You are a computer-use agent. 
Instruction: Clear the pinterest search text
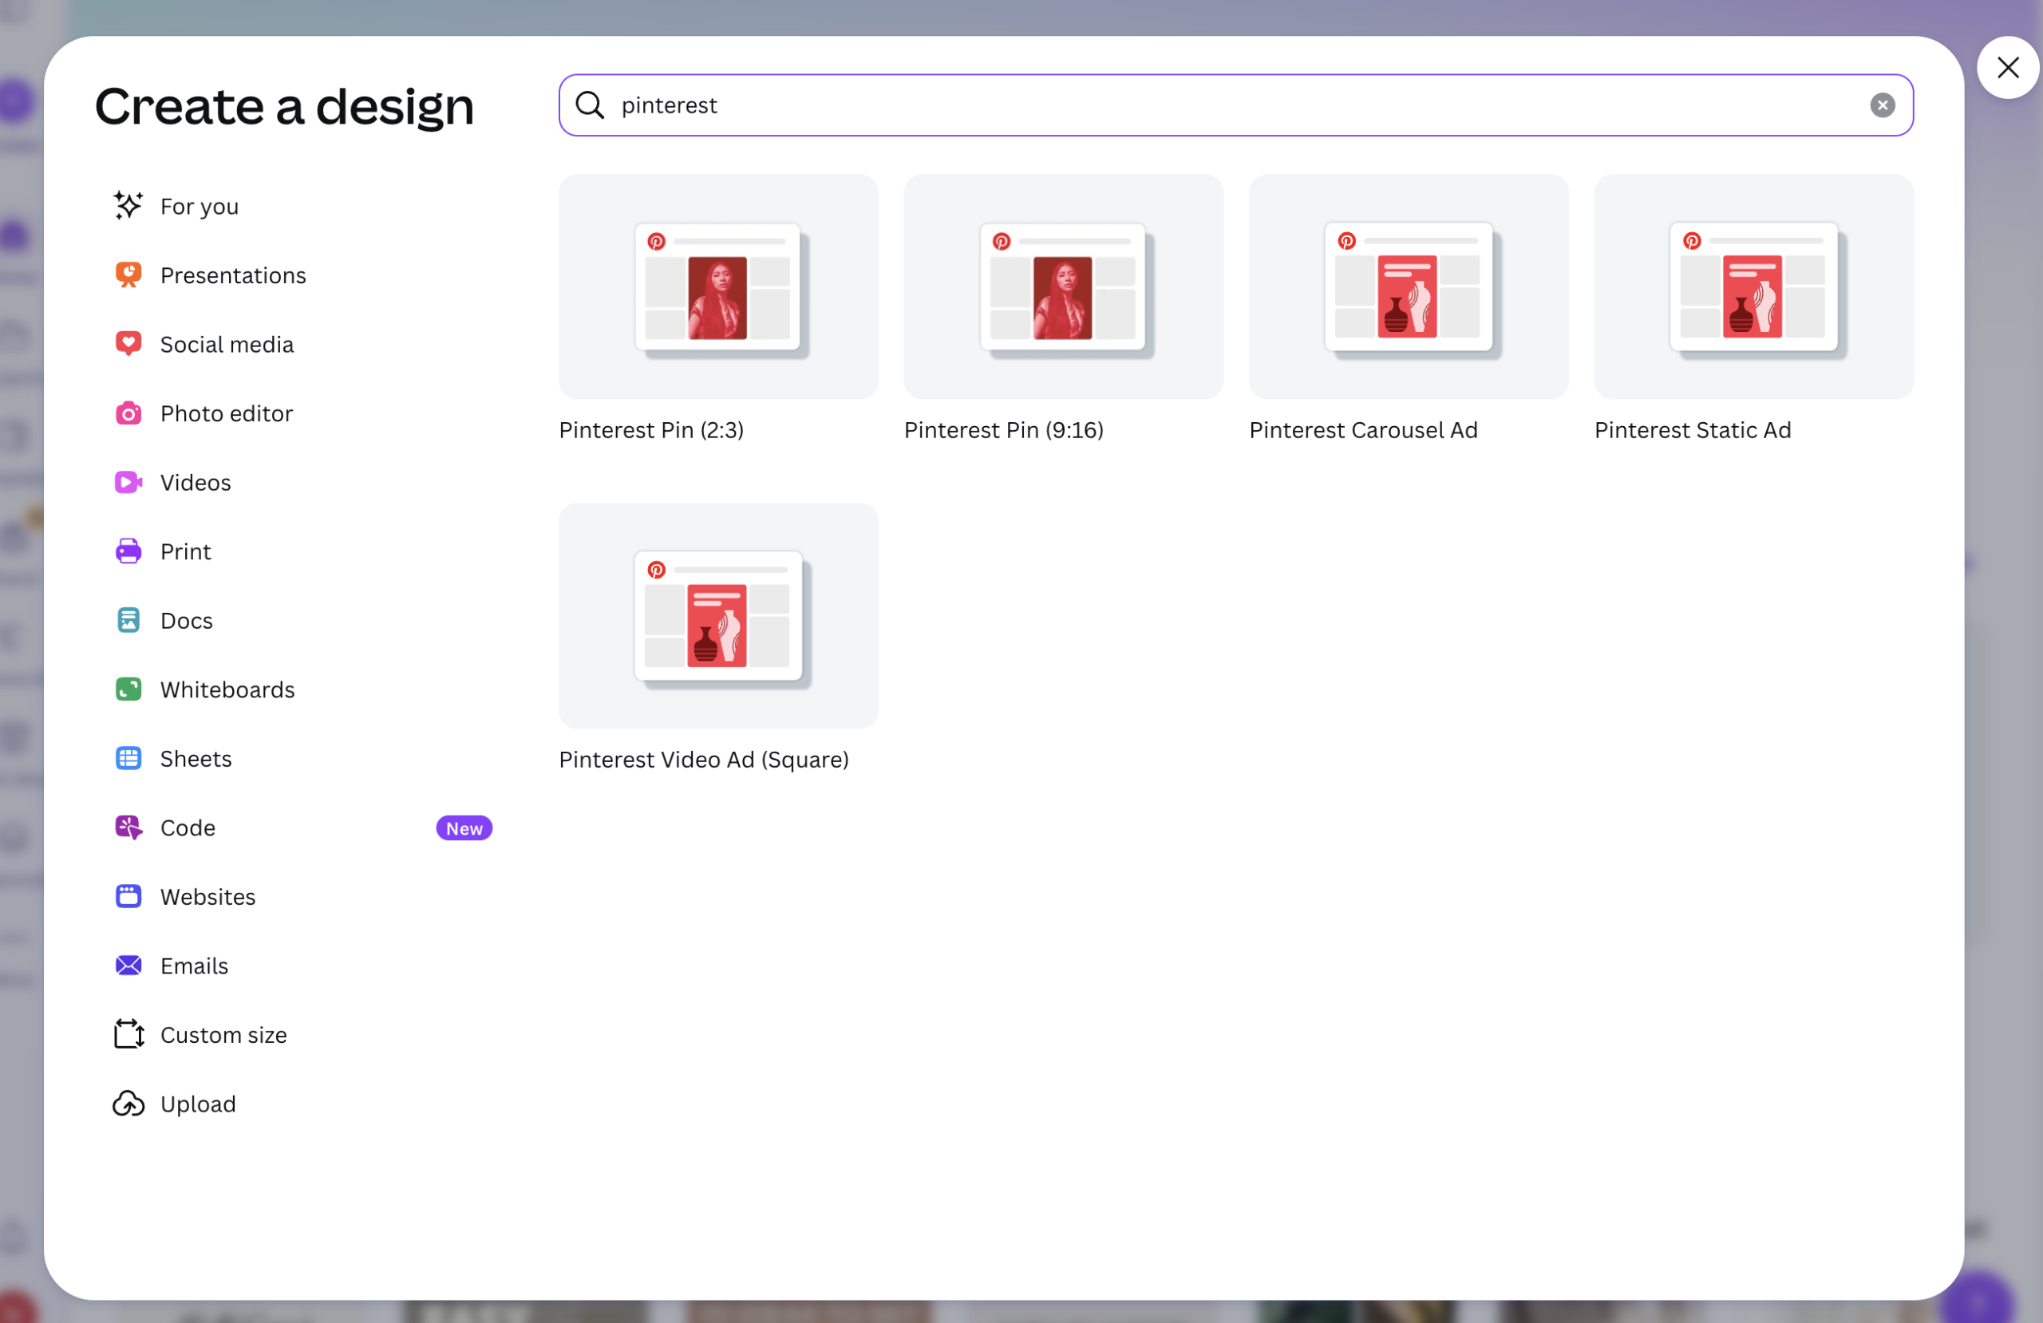tap(1883, 105)
